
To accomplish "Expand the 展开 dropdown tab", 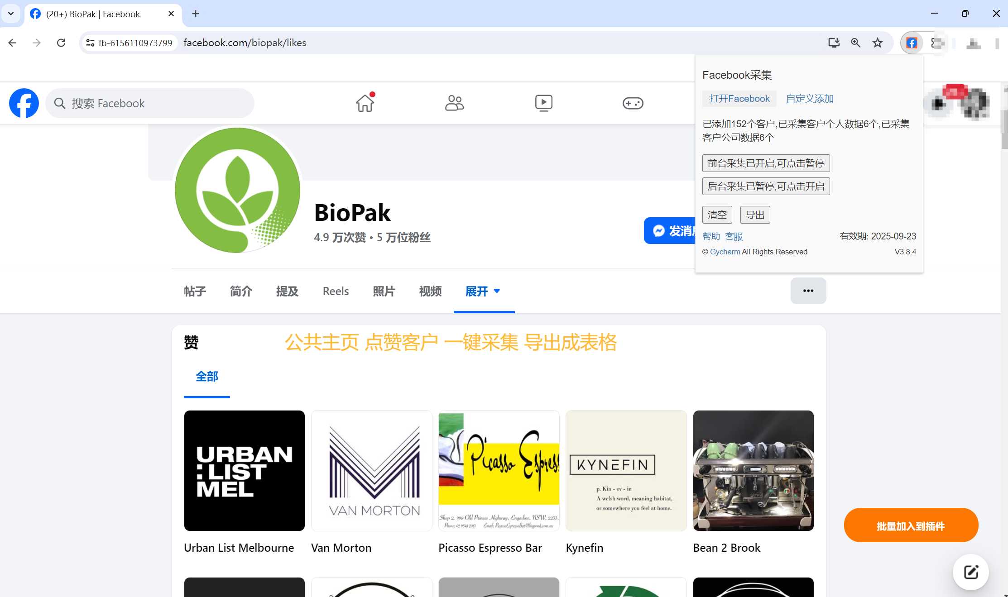I will pyautogui.click(x=483, y=291).
